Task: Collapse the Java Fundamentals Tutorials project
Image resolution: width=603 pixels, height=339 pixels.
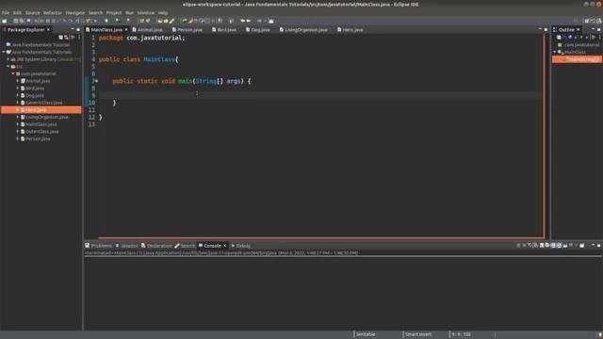Action: click(x=4, y=52)
